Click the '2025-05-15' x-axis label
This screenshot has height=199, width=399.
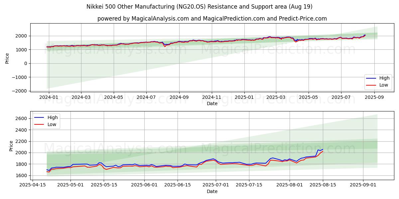[x=104, y=185]
